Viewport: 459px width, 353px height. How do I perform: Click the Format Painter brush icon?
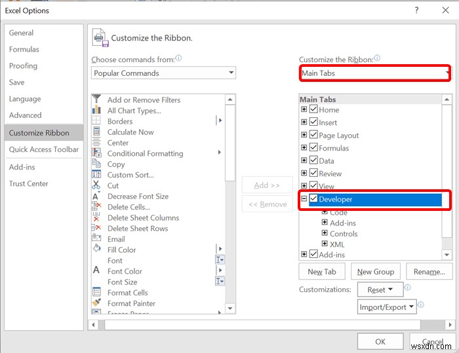pyautogui.click(x=96, y=302)
